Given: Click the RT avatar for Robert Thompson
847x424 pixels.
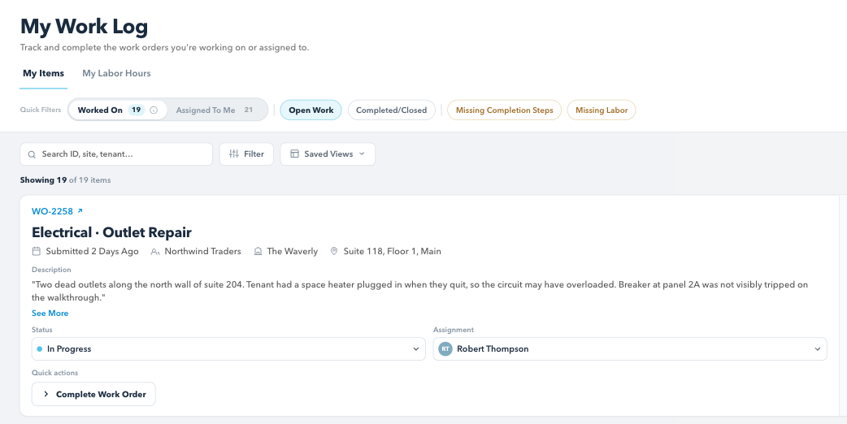Looking at the screenshot, I should point(445,349).
